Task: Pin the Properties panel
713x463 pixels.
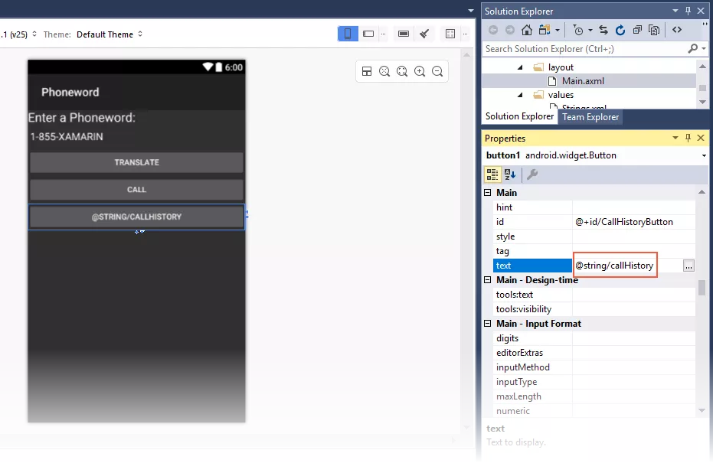Action: coord(688,138)
